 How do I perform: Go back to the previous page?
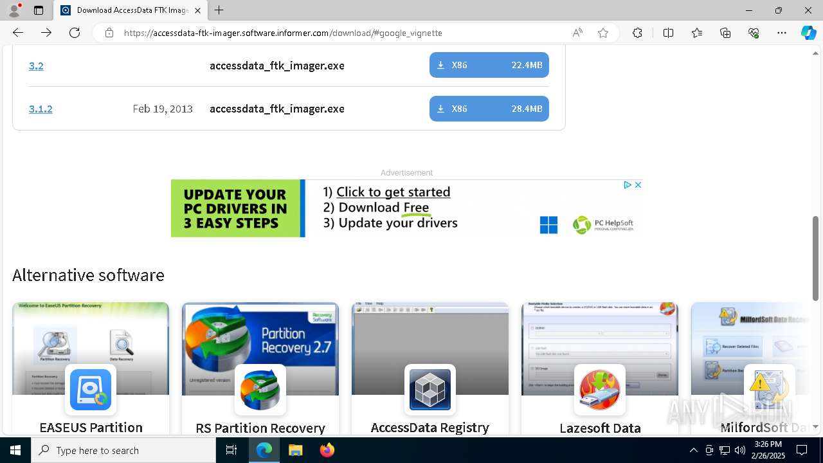18,33
